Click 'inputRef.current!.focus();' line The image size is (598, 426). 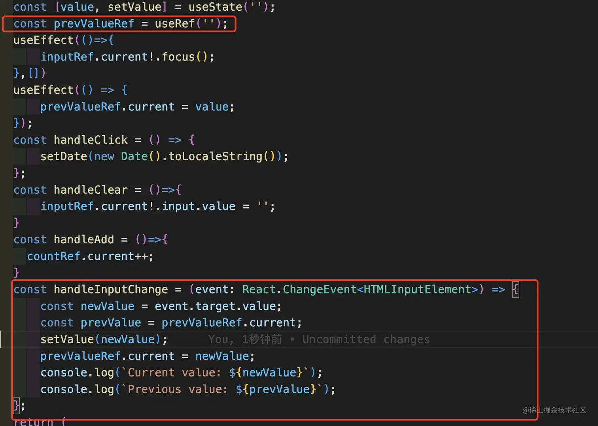[x=127, y=57]
